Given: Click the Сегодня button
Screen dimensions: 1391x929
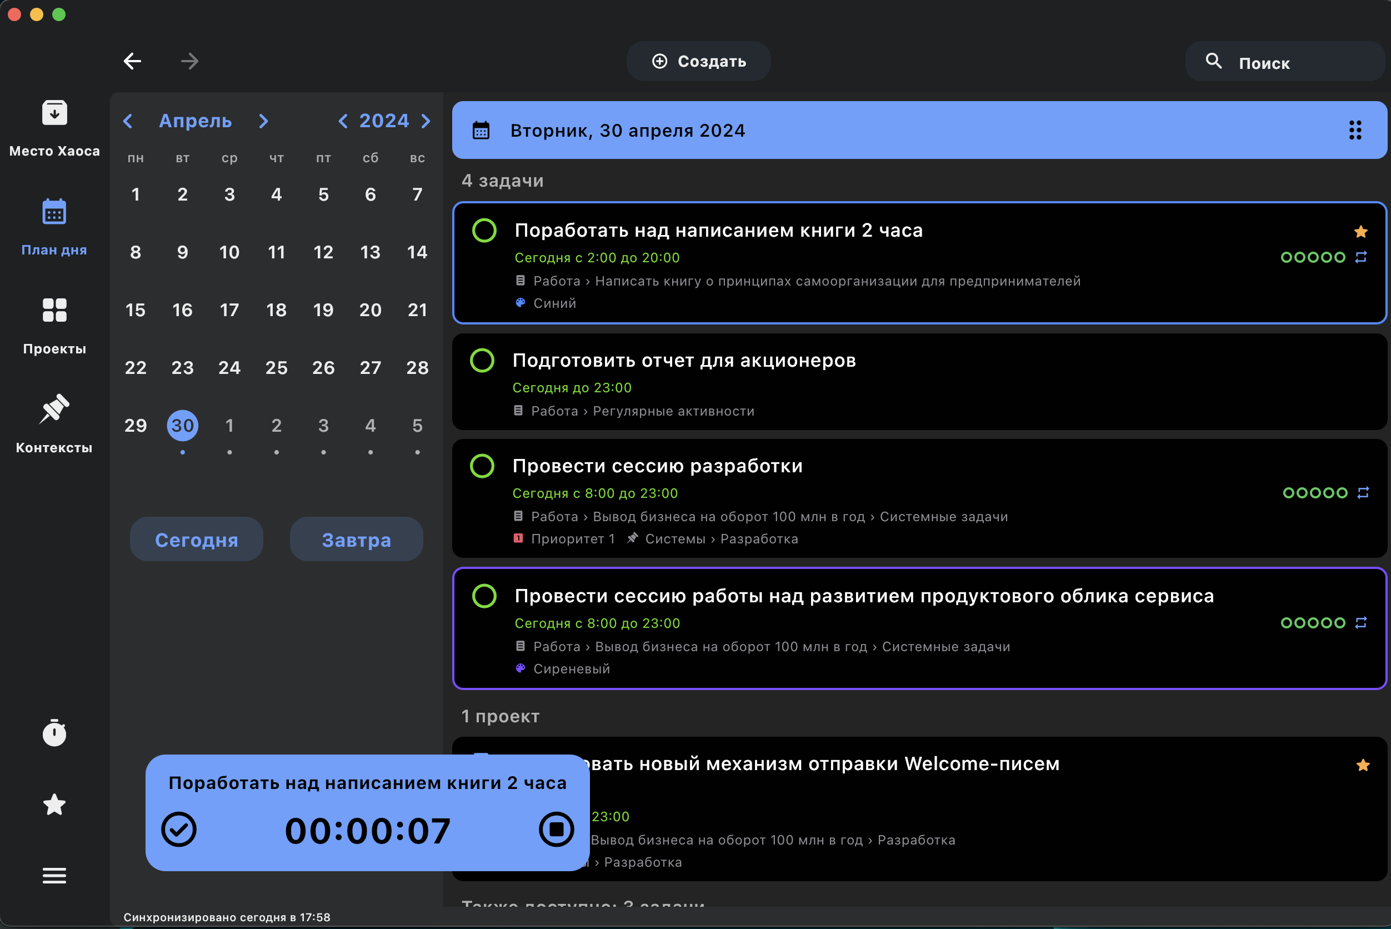Looking at the screenshot, I should (197, 539).
